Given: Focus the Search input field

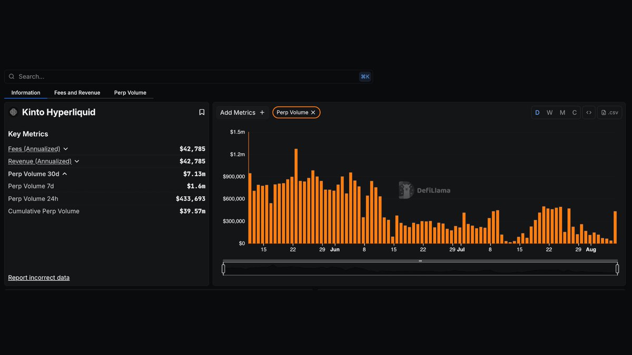Looking at the screenshot, I should coord(189,77).
